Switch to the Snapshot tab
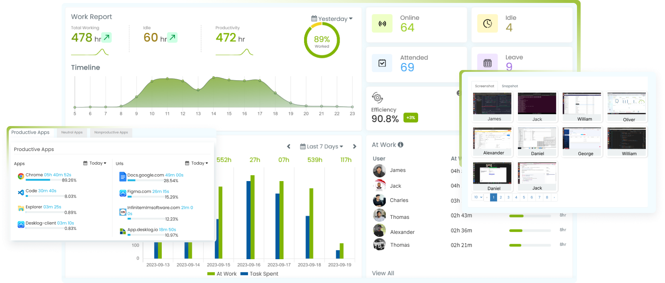The image size is (665, 283). (510, 86)
